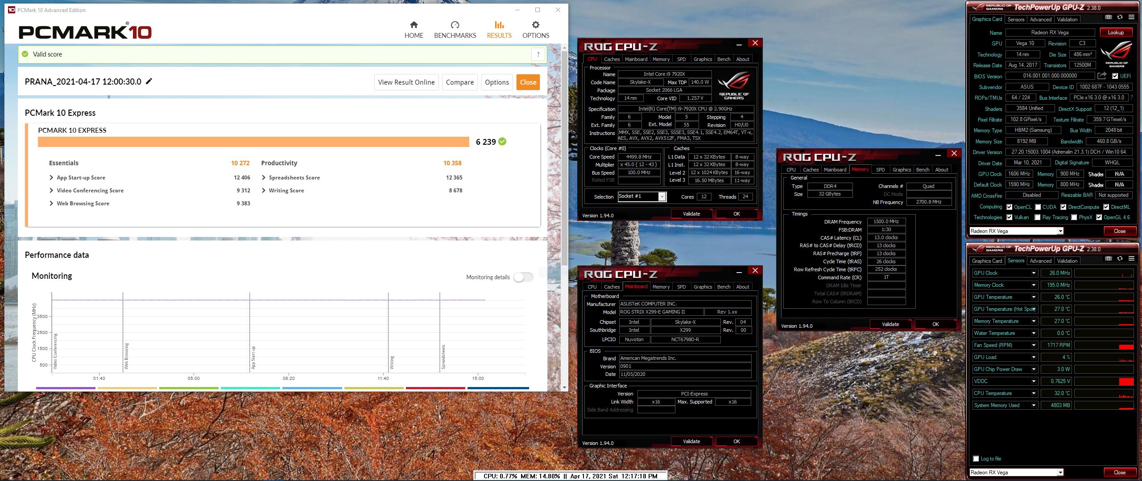Click orange Close button in PCMark
1142x481 pixels.
(528, 82)
